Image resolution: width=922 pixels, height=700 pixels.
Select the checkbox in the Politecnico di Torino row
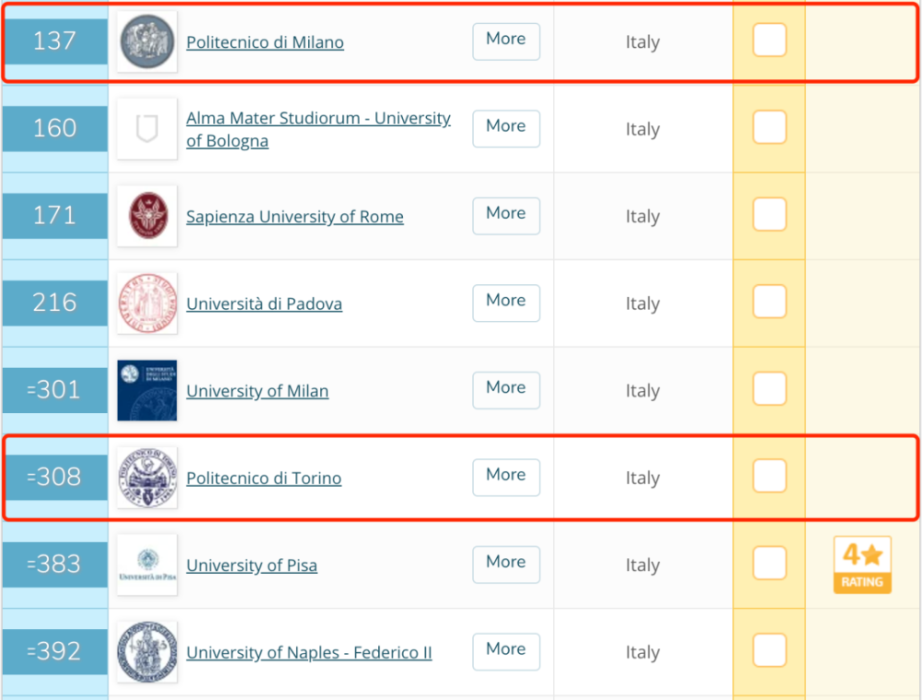tap(770, 476)
